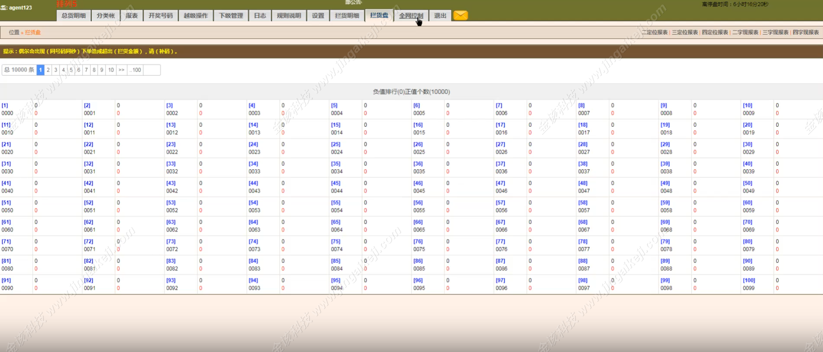Click rank link [18] for 0017
This screenshot has width=823, height=352.
click(583, 125)
